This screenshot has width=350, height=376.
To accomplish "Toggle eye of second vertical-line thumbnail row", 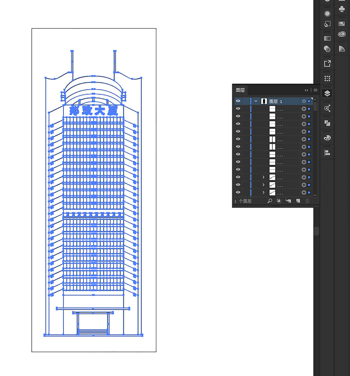I will pos(238,147).
